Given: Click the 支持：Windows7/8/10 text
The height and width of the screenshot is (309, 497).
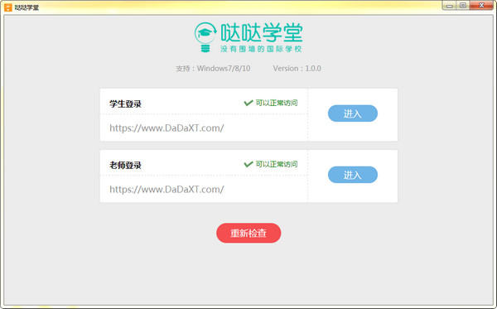Looking at the screenshot, I should click(213, 69).
